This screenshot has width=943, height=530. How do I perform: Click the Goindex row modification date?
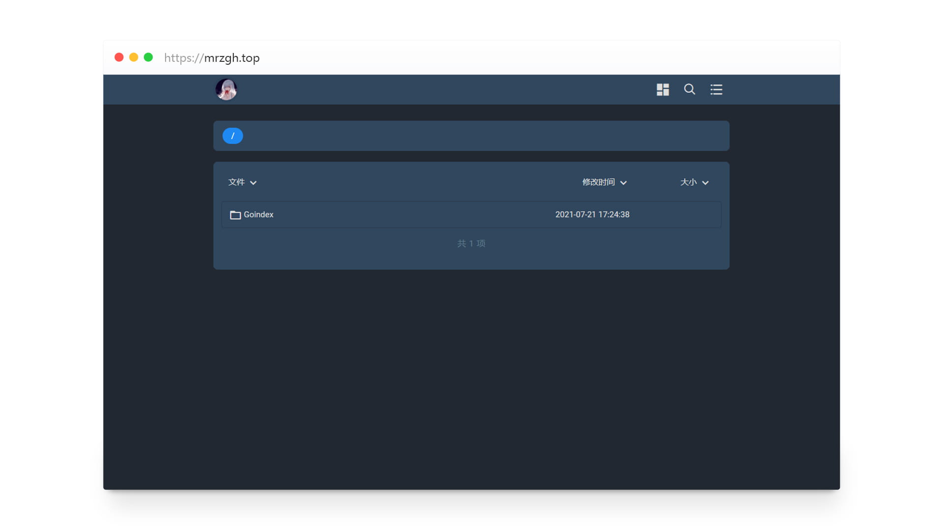point(592,214)
